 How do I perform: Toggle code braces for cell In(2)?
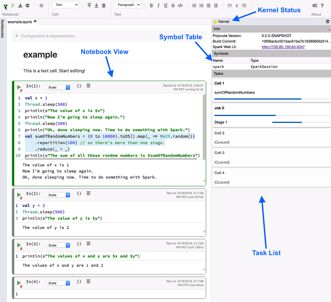[79, 193]
